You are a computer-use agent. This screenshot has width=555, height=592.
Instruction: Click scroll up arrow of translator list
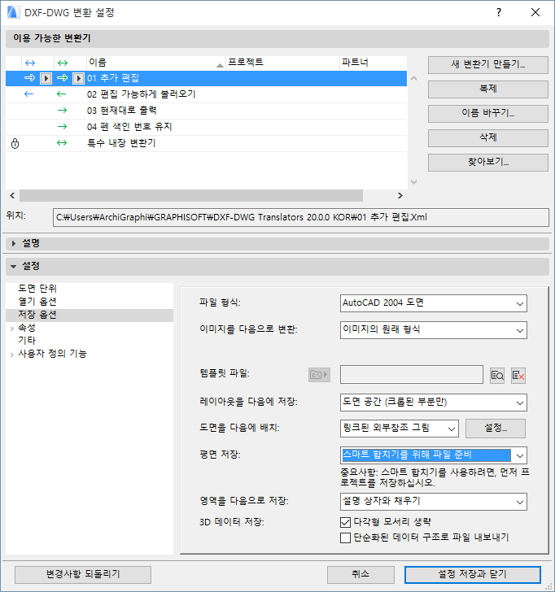tap(413, 79)
